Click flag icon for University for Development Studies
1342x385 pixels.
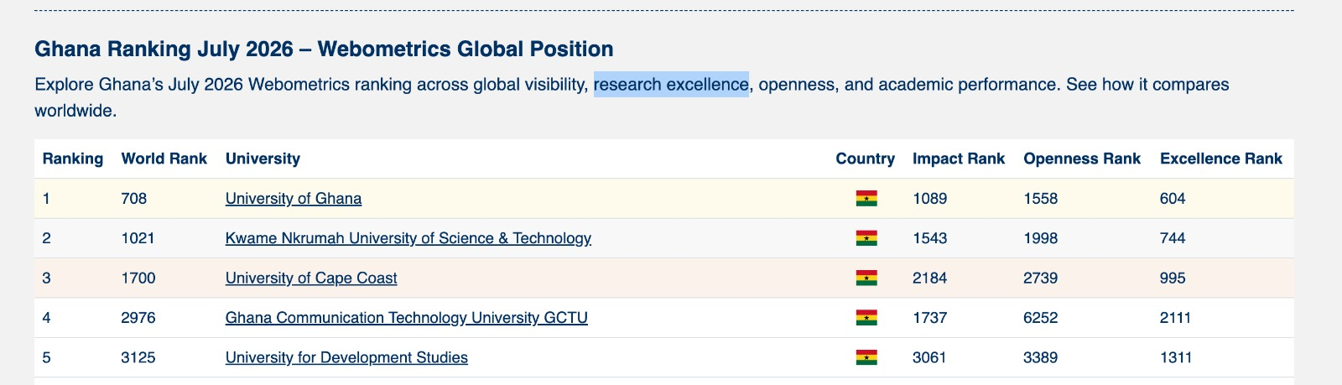click(866, 357)
